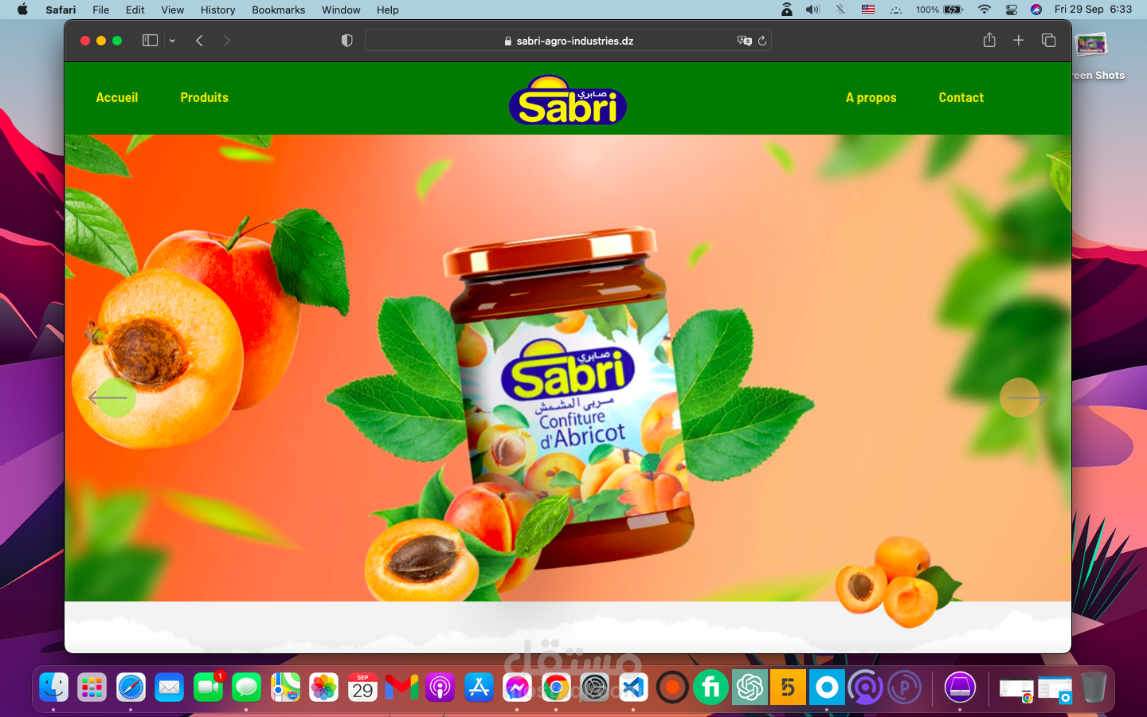
Task: Toggle the Safari sidebar button
Action: [x=150, y=41]
